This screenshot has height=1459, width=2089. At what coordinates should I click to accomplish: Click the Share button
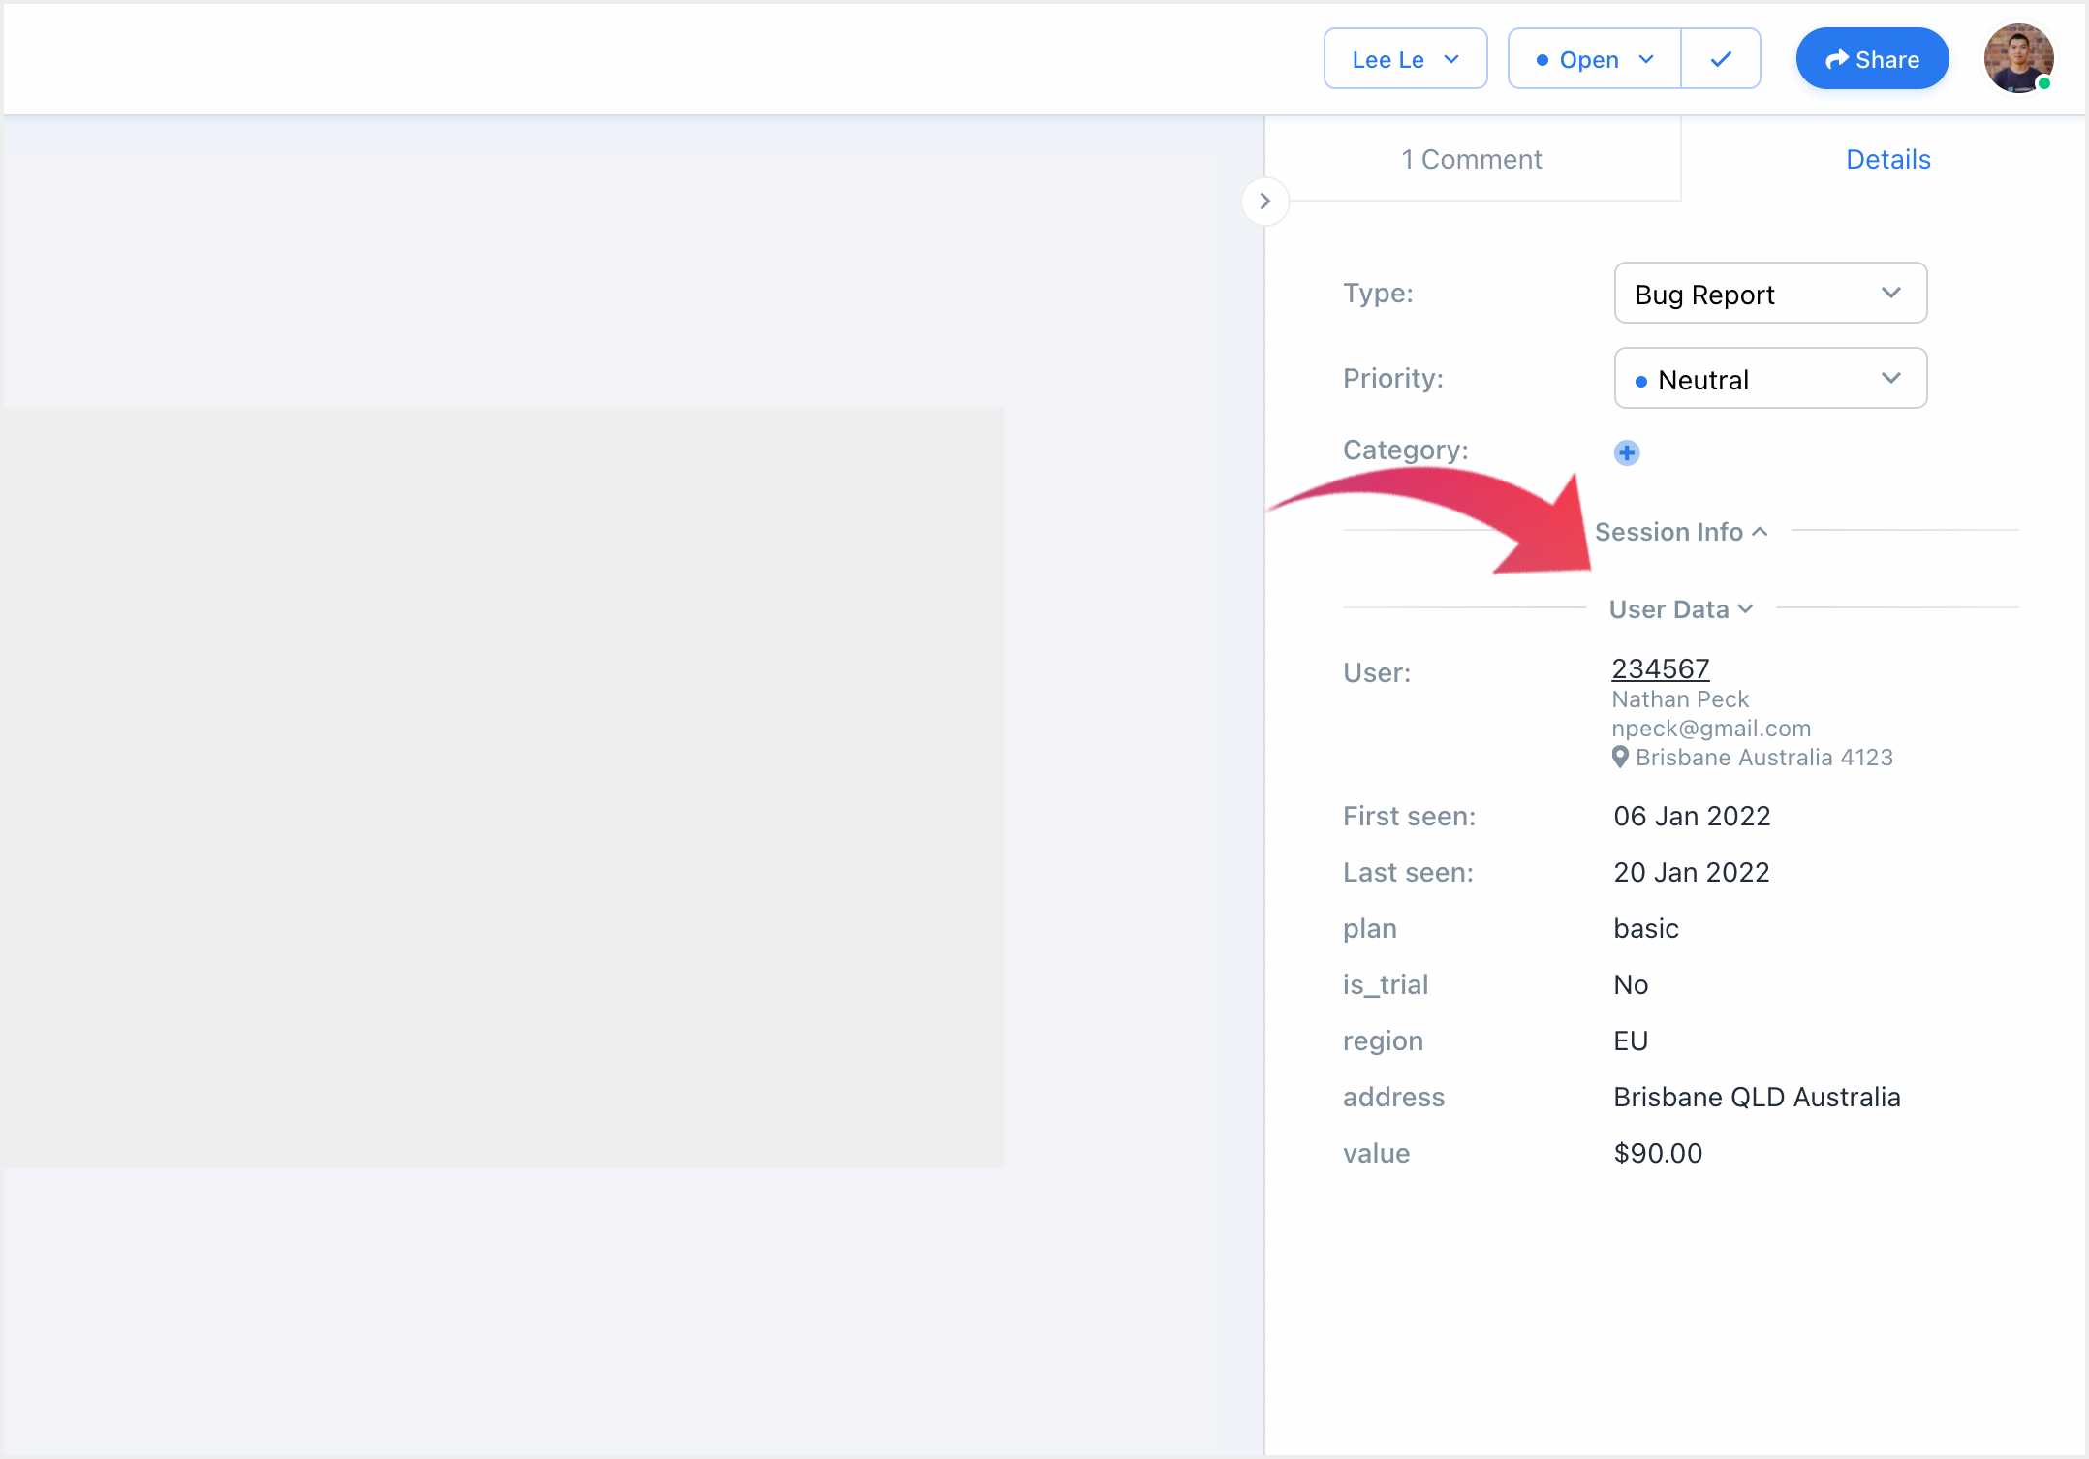(x=1872, y=59)
